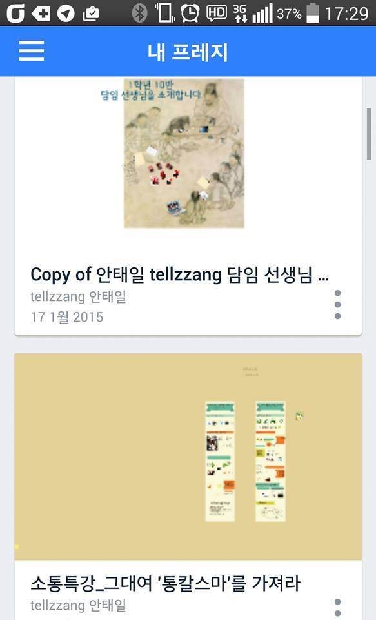Tap the plus-arrow notification icon
The width and height of the screenshot is (376, 620).
click(x=41, y=13)
